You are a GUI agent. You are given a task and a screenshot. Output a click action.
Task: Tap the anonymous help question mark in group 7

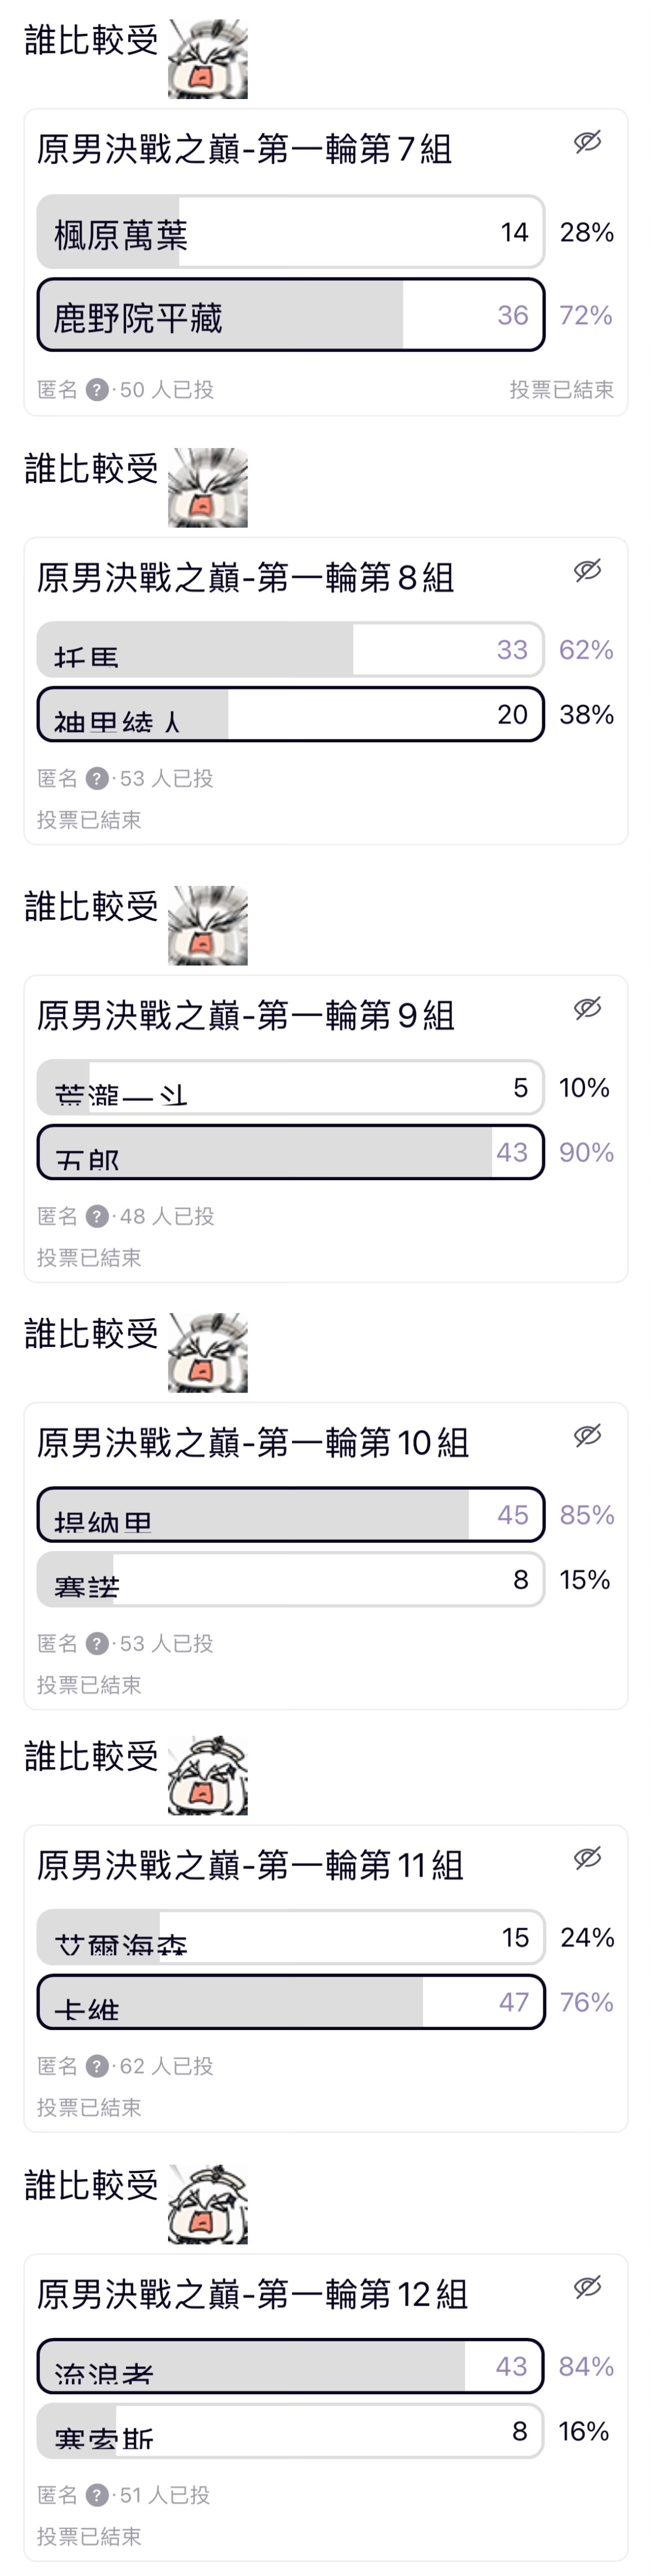pyautogui.click(x=97, y=389)
